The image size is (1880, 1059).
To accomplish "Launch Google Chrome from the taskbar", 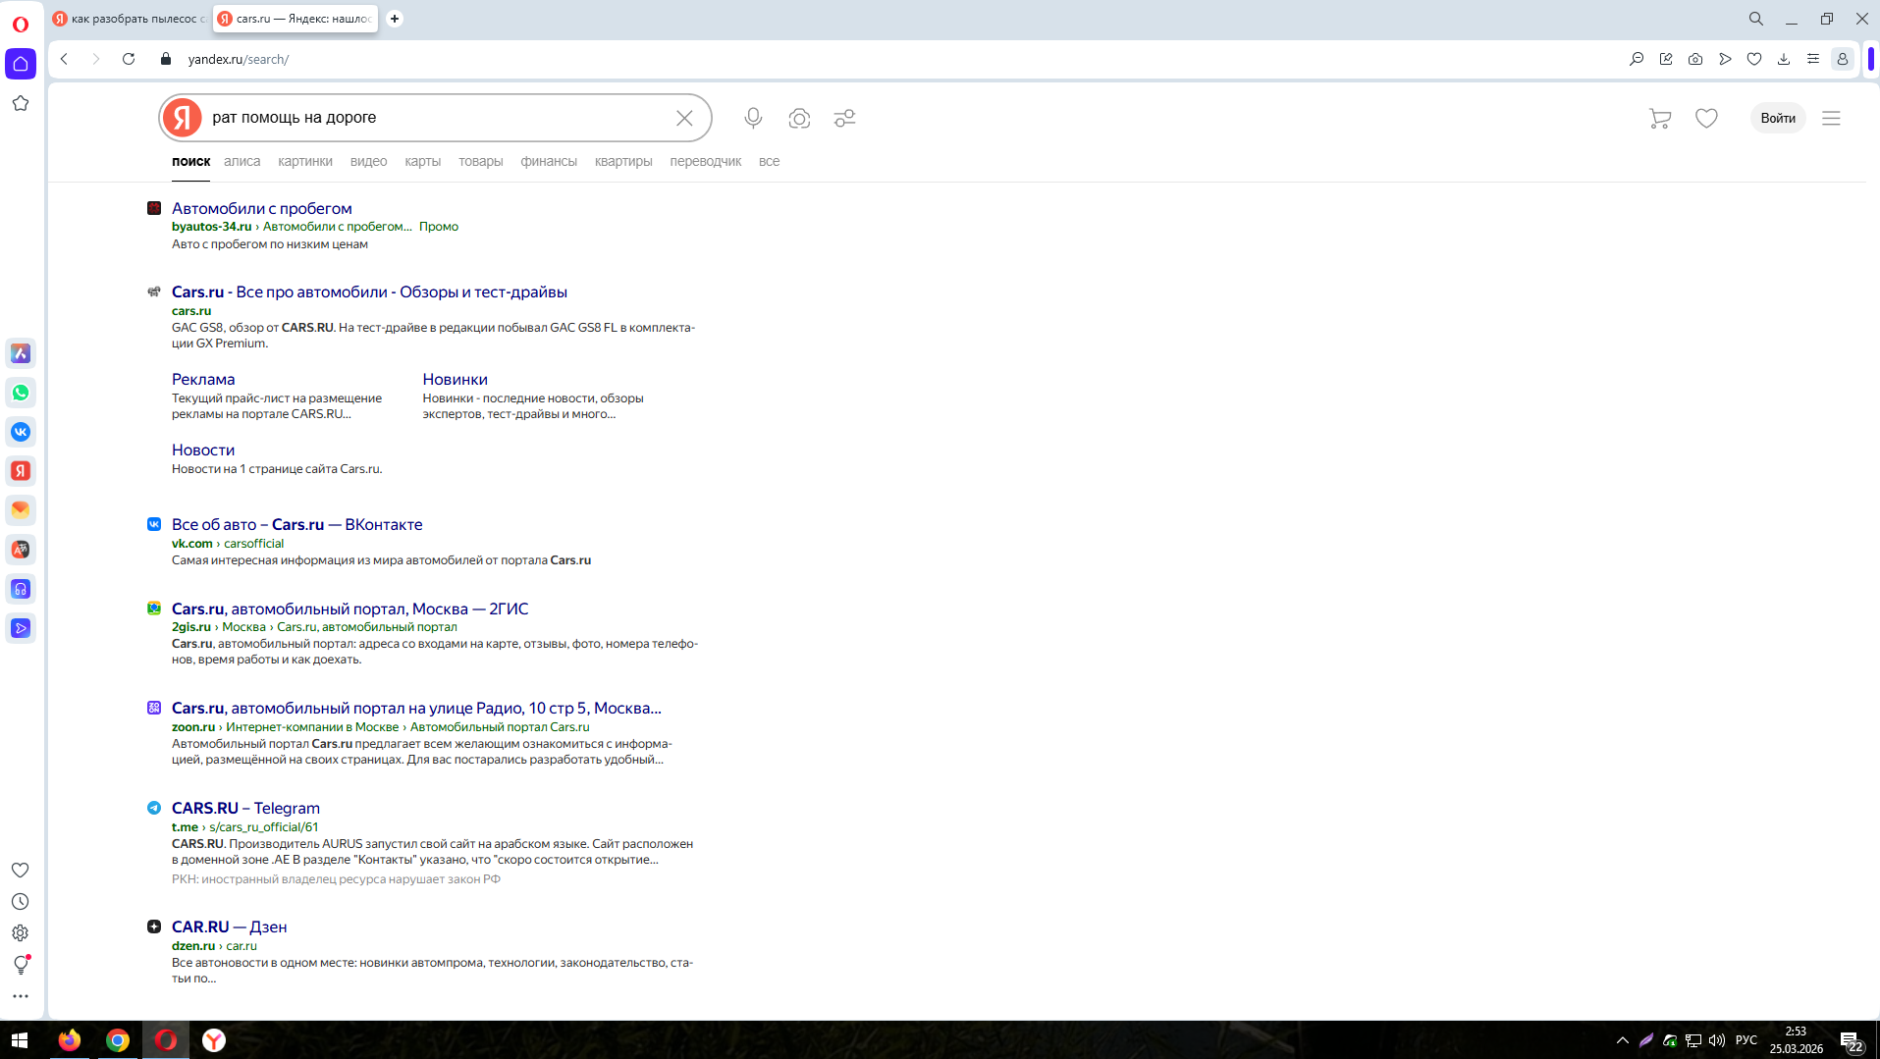I will point(118,1040).
